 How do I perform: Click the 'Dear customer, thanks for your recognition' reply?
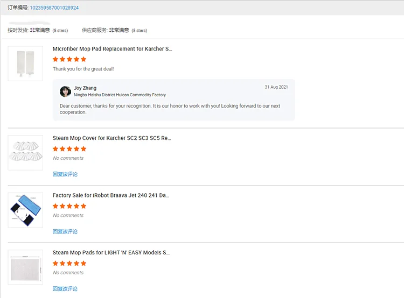(x=170, y=109)
